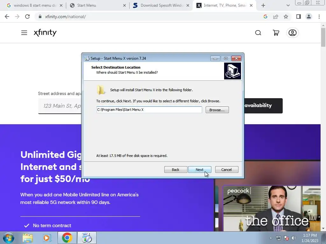
Task: Launch Windows Media Player from taskbar
Action: [47, 238]
